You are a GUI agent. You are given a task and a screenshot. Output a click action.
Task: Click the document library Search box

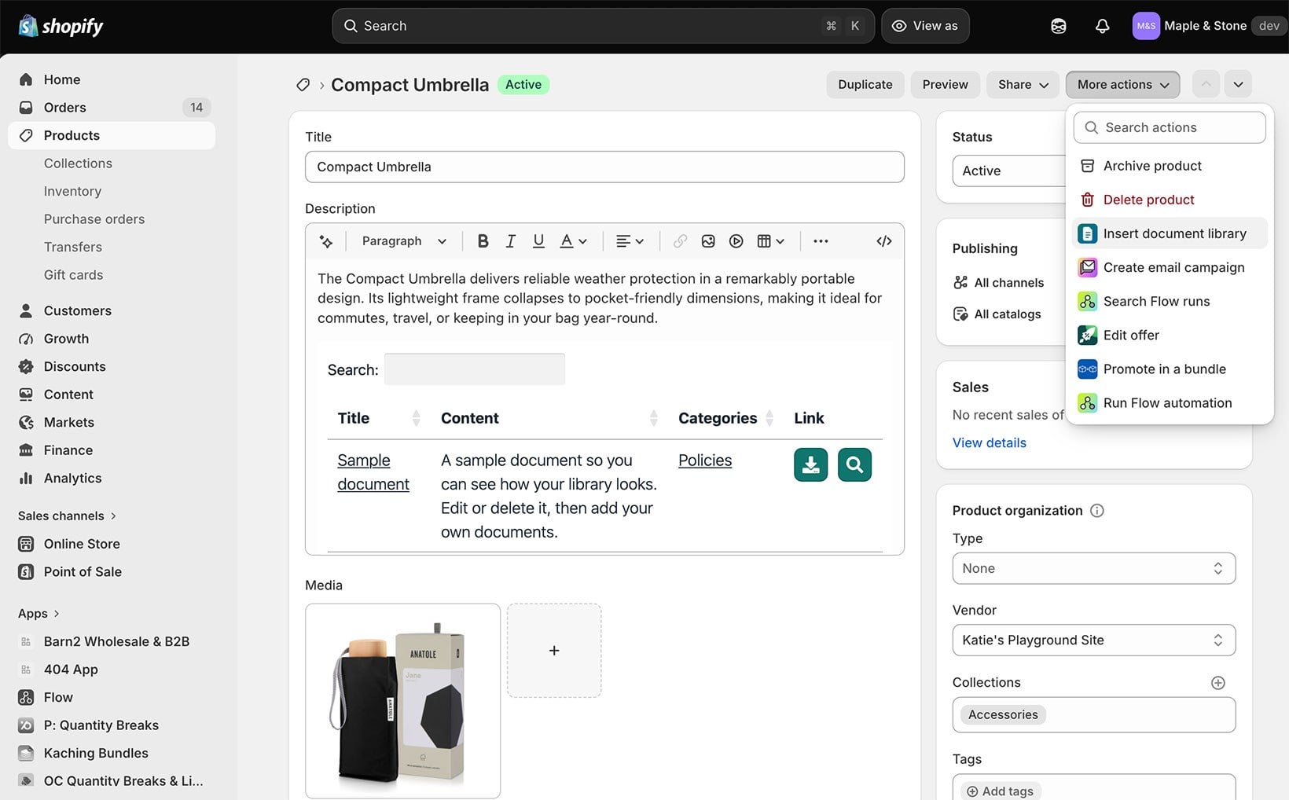474,369
